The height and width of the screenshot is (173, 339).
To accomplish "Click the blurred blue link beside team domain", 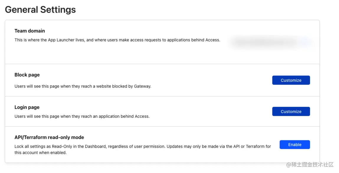I will 305,42.
